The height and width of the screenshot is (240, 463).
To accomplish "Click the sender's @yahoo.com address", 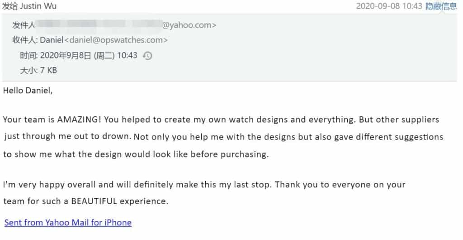I will [189, 25].
